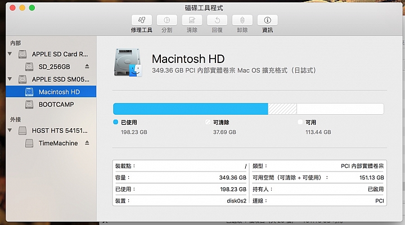Click the disk0s2 device value
Image resolution: width=405 pixels, height=225 pixels.
pyautogui.click(x=237, y=201)
